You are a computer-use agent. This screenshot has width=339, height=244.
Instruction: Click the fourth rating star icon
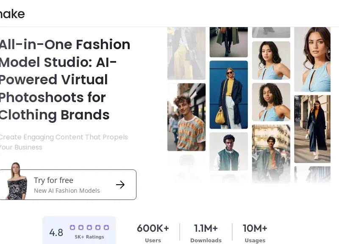tap(98, 227)
